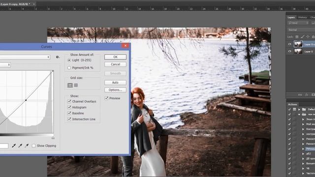Select the Layer 0 copy layer thumbnail
This screenshot has width=315, height=177.
pos(298,44)
